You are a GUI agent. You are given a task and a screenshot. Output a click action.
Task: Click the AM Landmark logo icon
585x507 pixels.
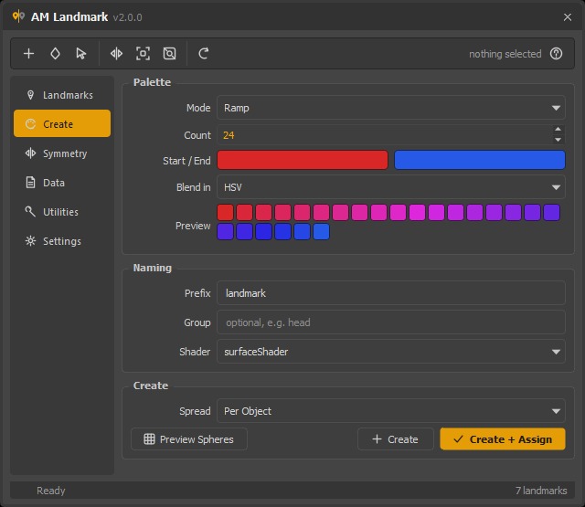pos(18,16)
